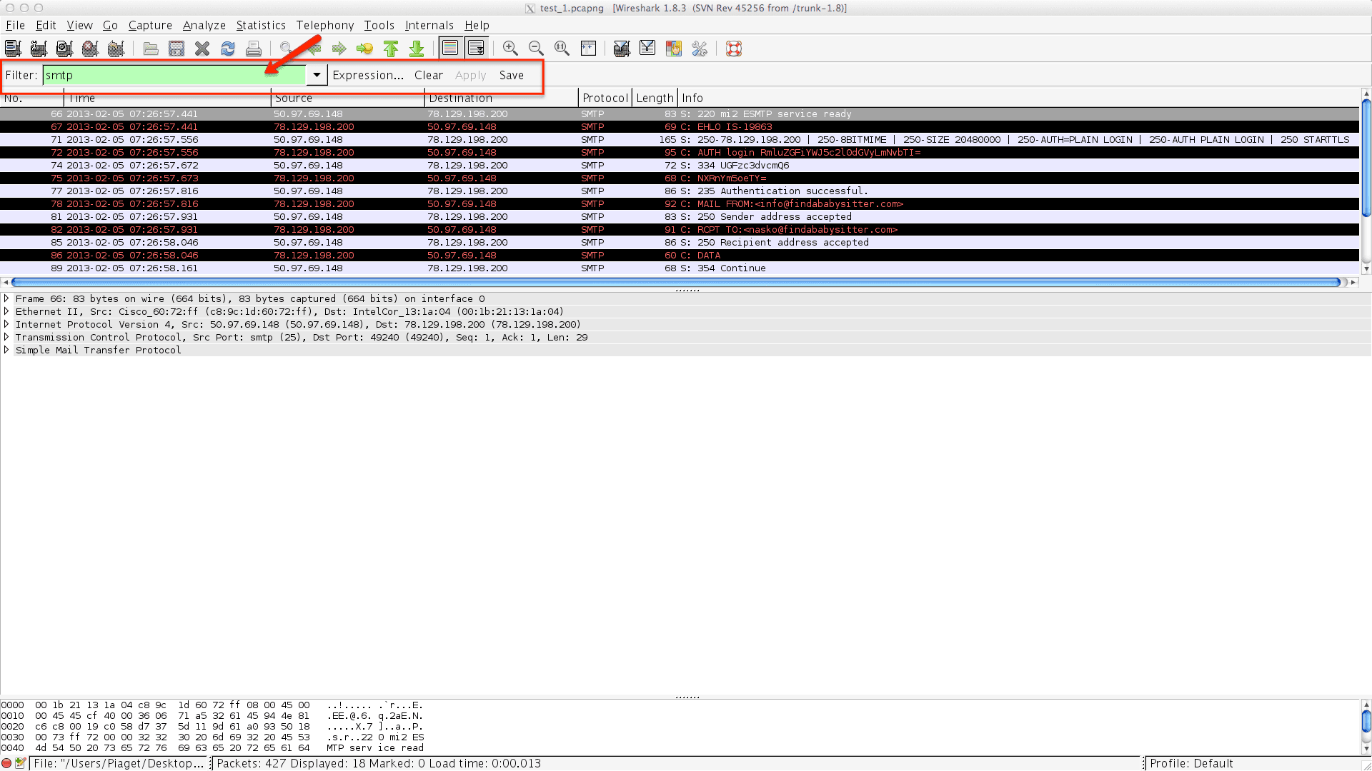Open the Edit Coloring Rules dialog

[674, 49]
